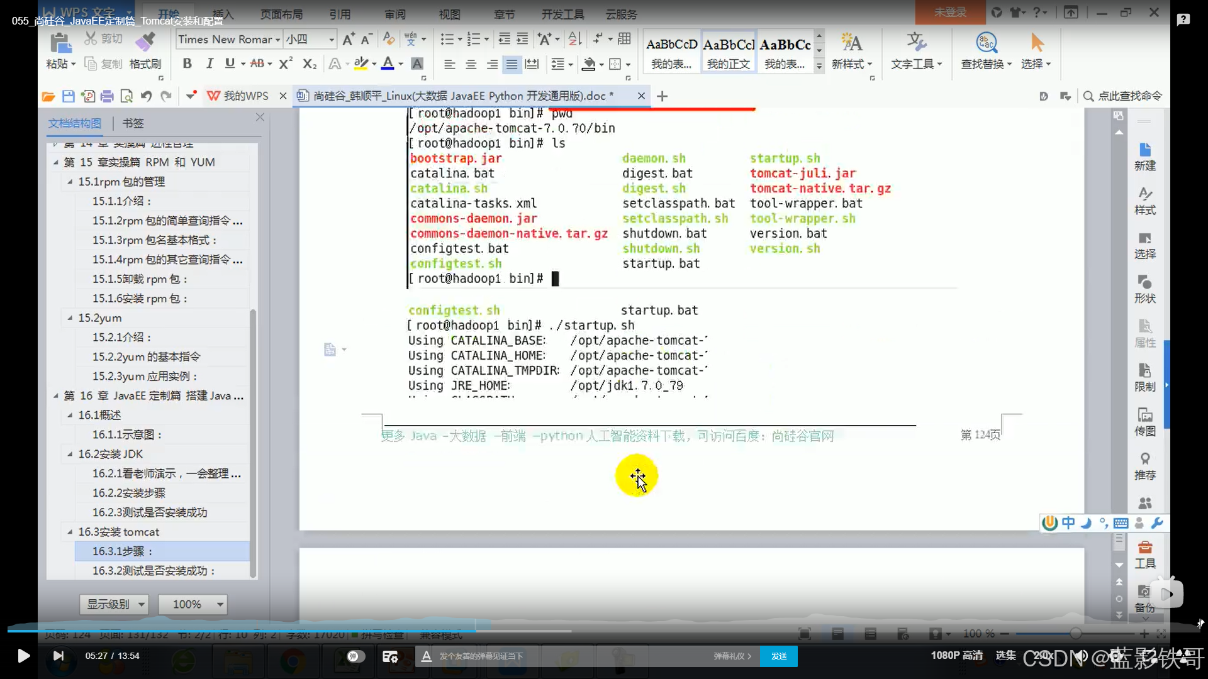
Task: Click the Print icon in quick toolbar
Action: pos(107,96)
